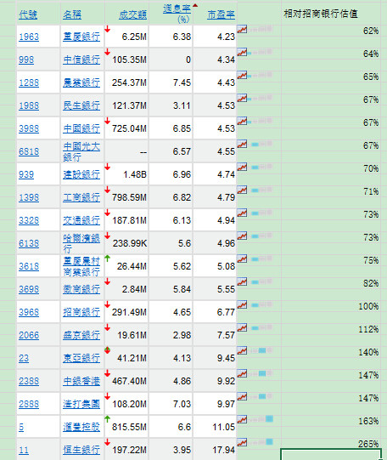
Task: Sort by 代號 column header
Action: tap(28, 14)
